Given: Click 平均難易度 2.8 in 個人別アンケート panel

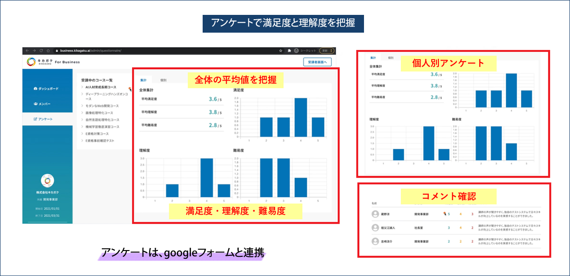Looking at the screenshot, I should click(435, 97).
